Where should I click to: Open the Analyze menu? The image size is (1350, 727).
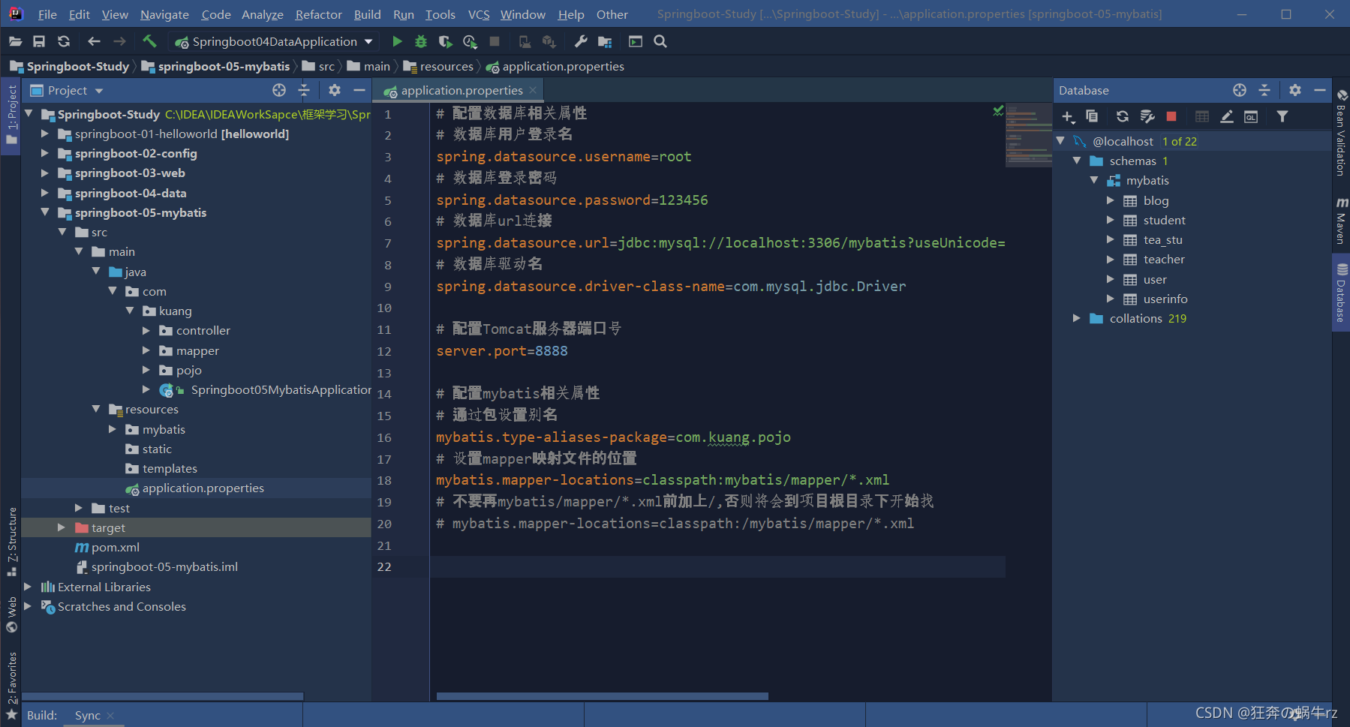coord(263,14)
